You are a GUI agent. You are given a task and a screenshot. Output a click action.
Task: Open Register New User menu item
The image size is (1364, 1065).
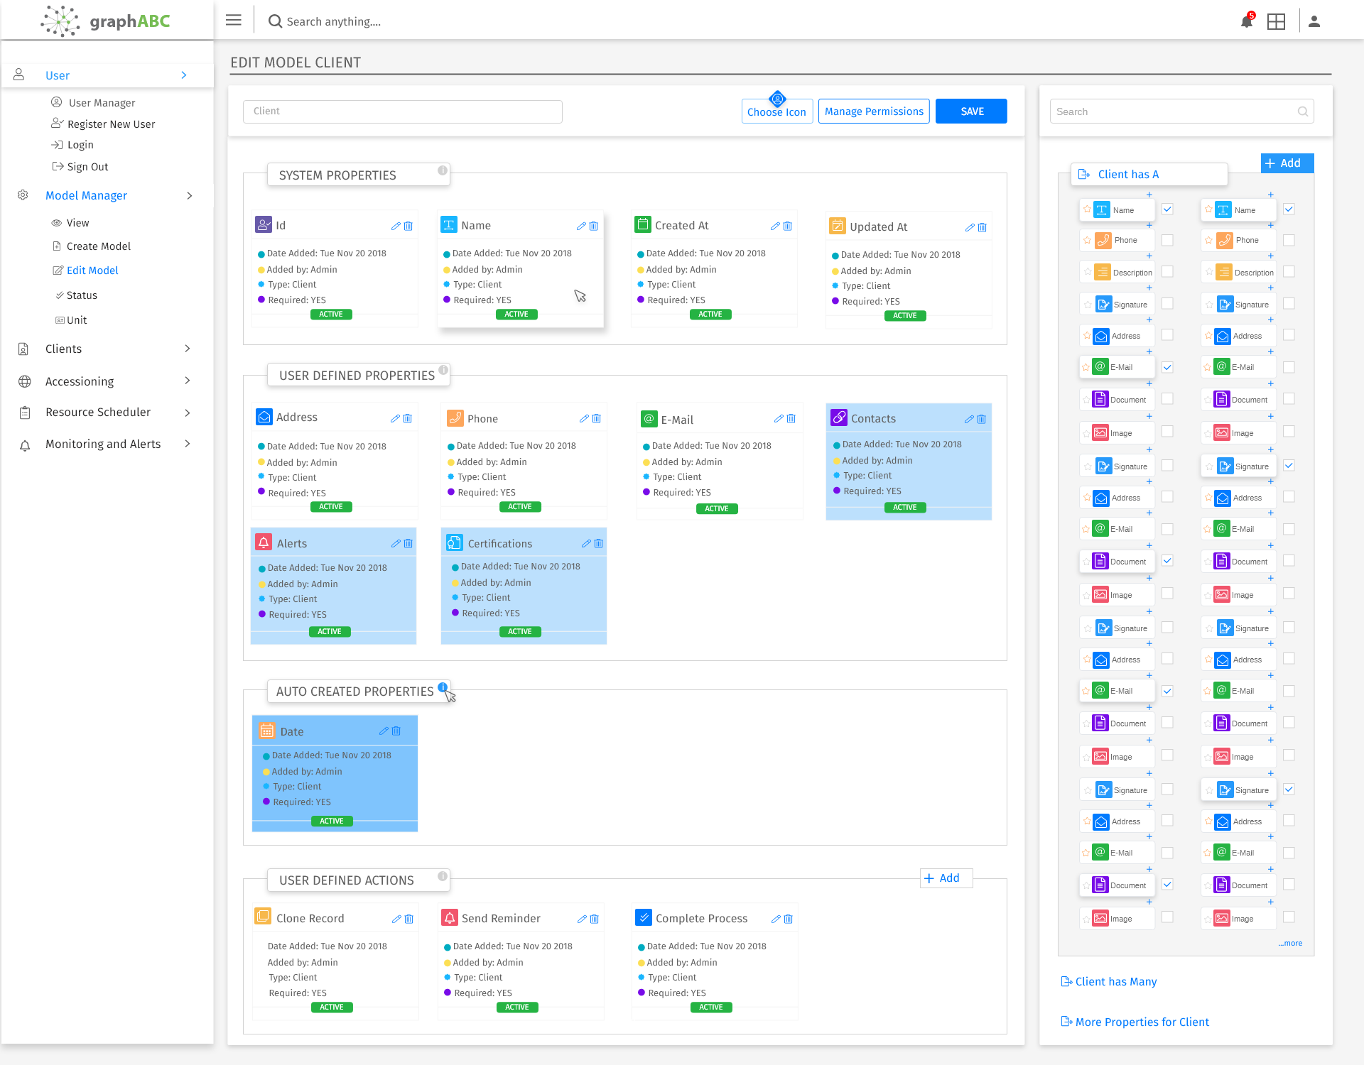click(x=103, y=124)
